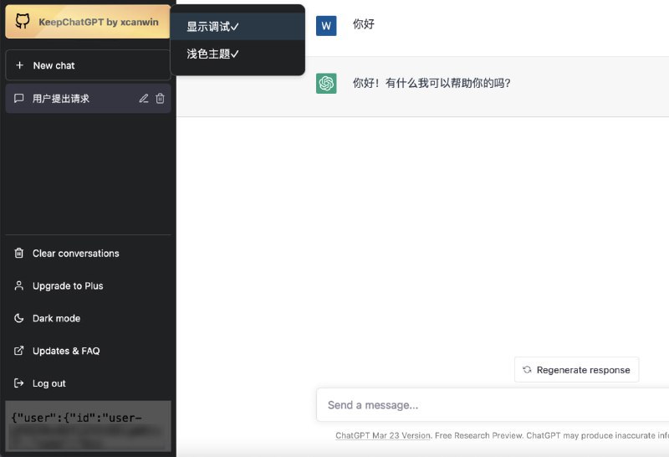Toggle the 浅色主题 checked option
669x457 pixels.
click(212, 54)
